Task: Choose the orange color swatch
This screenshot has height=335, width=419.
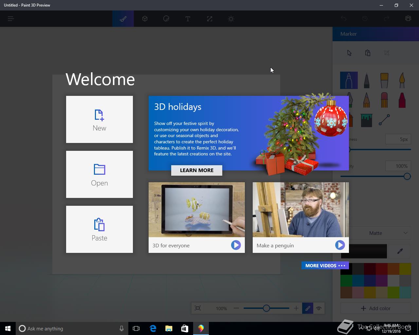Action: click(393, 269)
